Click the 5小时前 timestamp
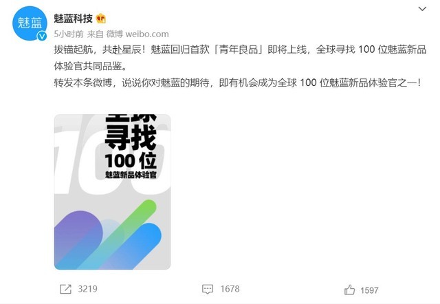The height and width of the screenshot is (304, 440). pyautogui.click(x=69, y=34)
